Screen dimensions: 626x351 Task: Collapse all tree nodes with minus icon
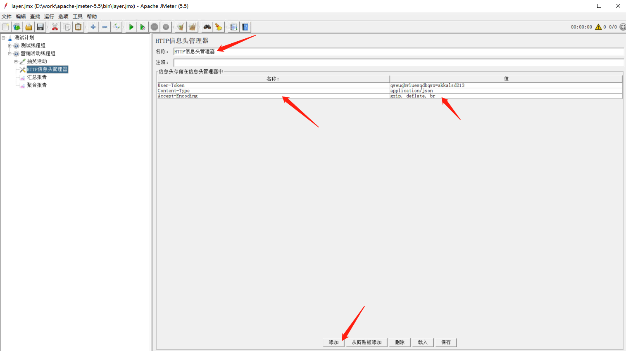click(x=105, y=27)
